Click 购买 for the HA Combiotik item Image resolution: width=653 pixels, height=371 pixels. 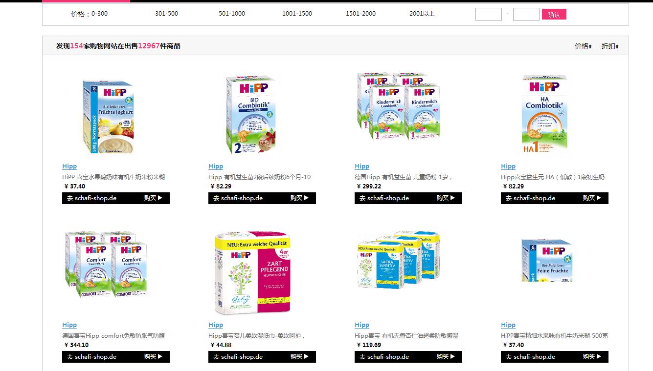pos(592,198)
